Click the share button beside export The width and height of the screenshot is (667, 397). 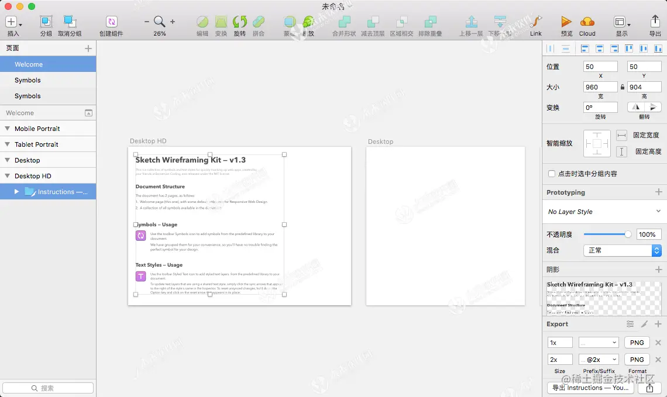[x=649, y=388]
